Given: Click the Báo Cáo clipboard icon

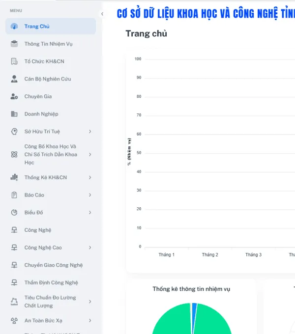Looking at the screenshot, I should tap(14, 195).
